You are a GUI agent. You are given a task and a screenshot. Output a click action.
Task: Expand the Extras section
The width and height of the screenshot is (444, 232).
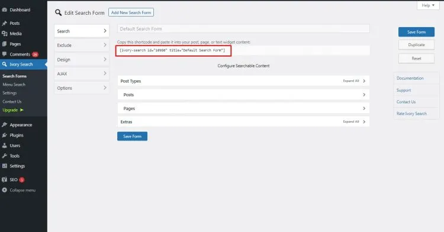click(243, 122)
